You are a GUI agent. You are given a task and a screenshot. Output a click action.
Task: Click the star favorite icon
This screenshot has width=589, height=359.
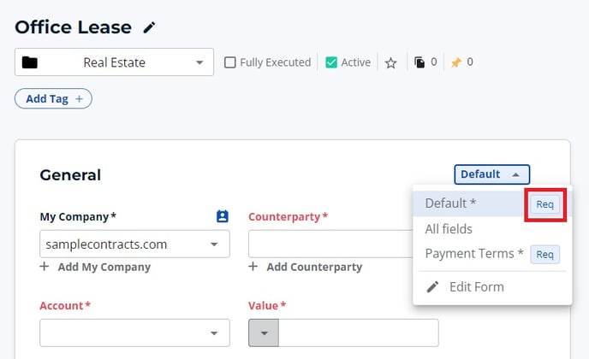pos(390,62)
